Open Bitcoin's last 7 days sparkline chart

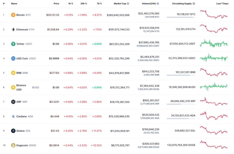point(214,14)
